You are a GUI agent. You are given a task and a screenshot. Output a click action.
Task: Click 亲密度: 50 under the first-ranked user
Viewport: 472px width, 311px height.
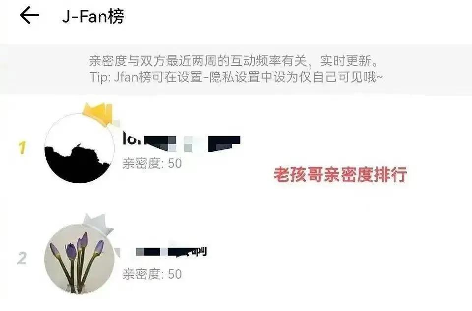(152, 164)
